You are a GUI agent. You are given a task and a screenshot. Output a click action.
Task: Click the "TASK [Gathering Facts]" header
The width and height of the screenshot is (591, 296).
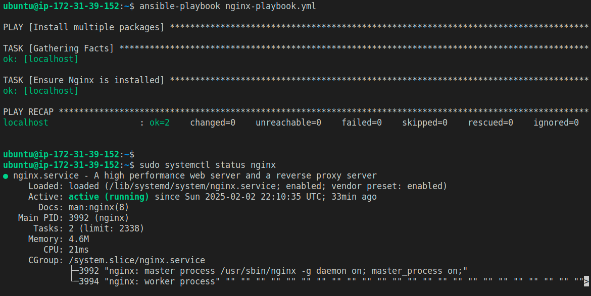[x=59, y=48]
